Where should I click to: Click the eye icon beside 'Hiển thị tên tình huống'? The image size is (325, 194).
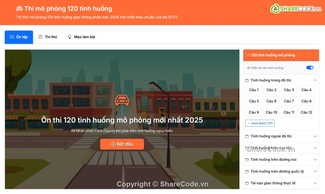click(x=248, y=68)
